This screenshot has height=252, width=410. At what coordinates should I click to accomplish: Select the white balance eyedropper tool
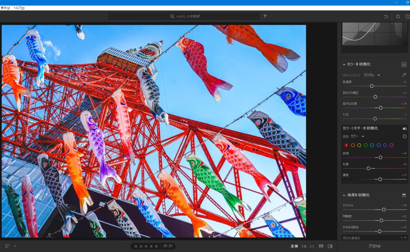404,75
